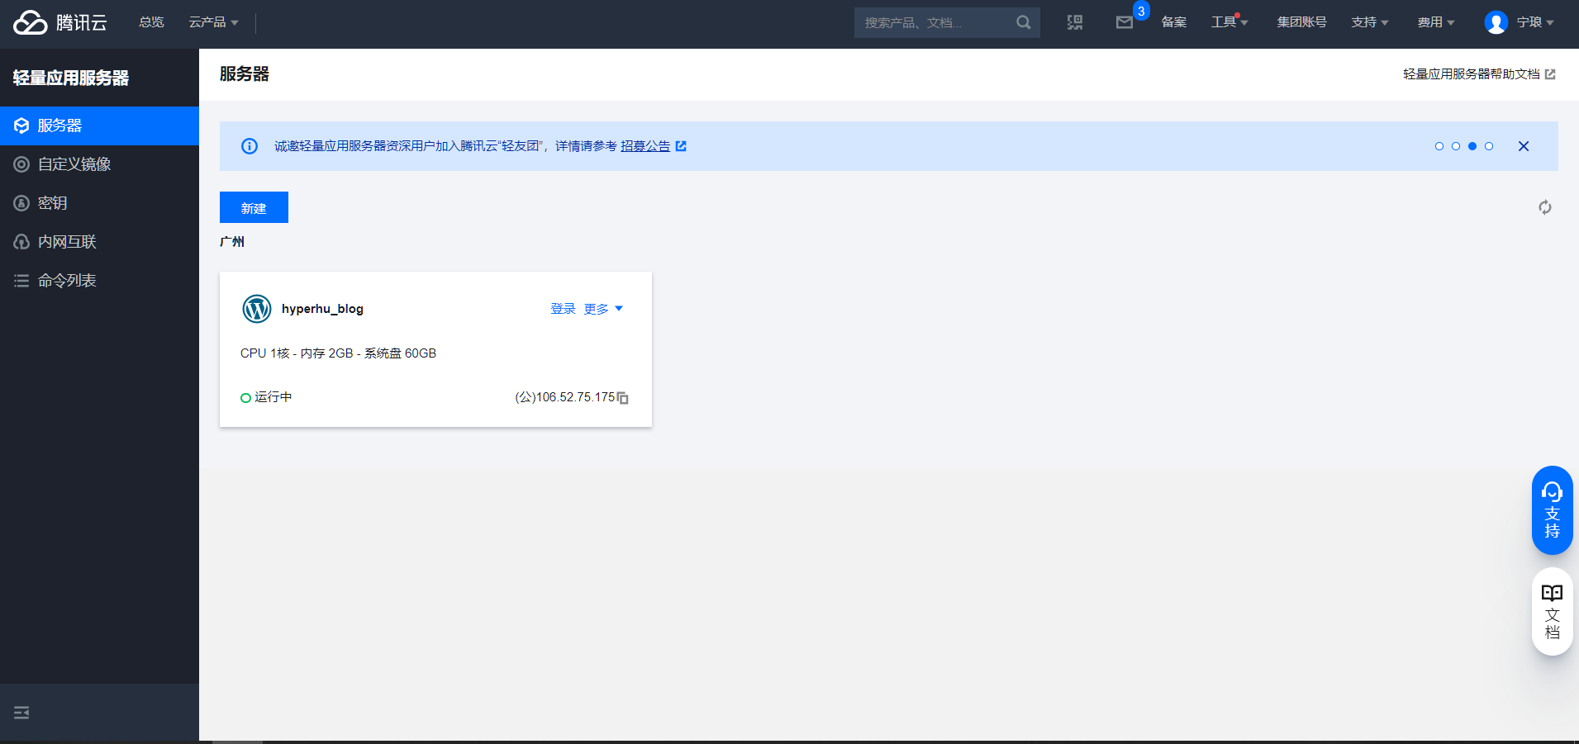The image size is (1579, 744).
Task: Select 服务器 in the sidebar
Action: pos(99,126)
